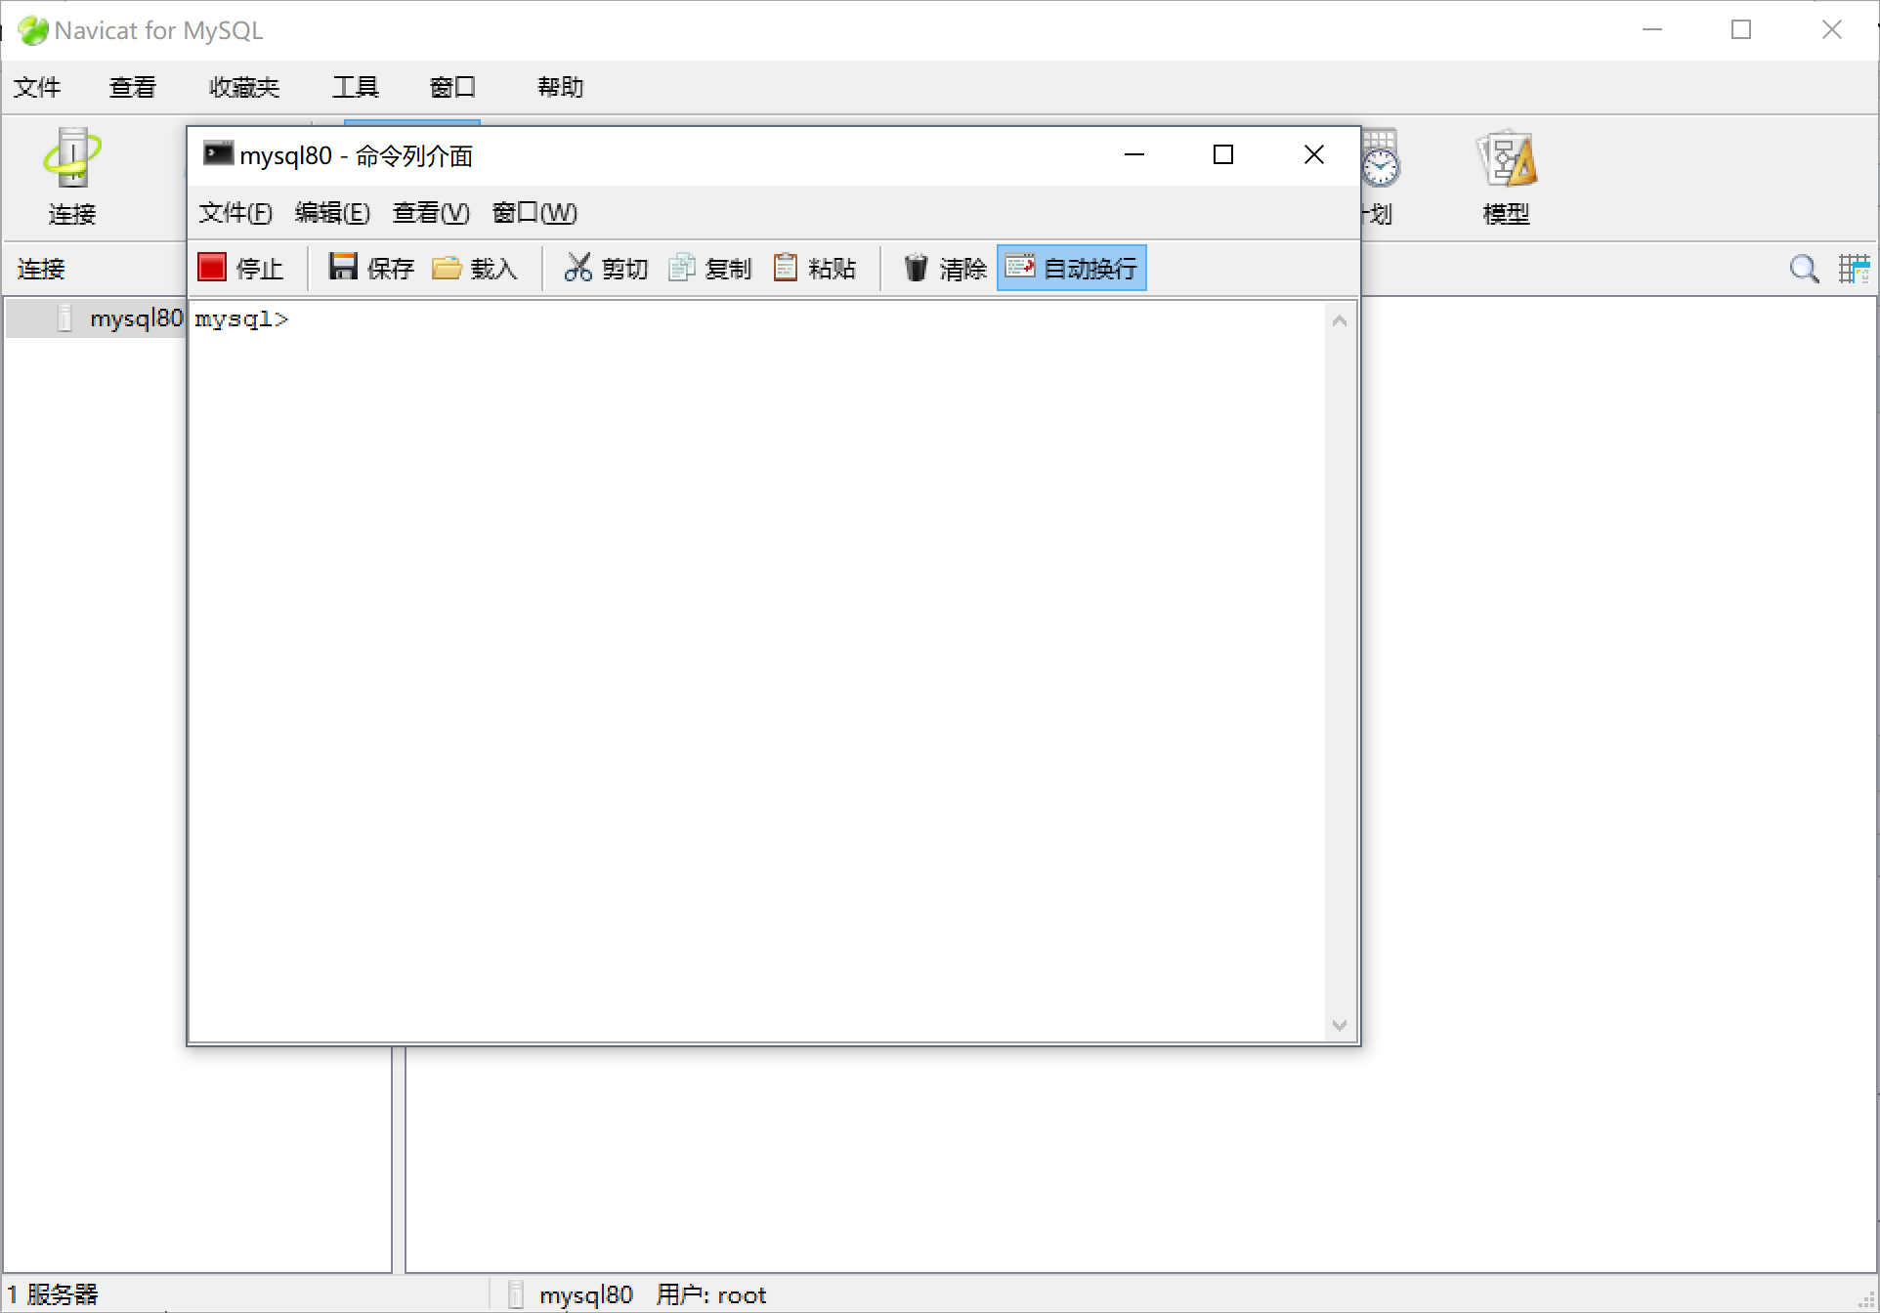The height and width of the screenshot is (1313, 1880).
Task: Click the console window terminal icon
Action: click(218, 153)
